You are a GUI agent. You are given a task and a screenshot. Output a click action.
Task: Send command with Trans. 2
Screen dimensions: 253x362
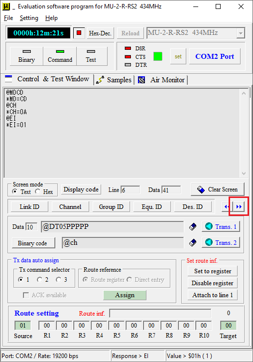(x=221, y=242)
